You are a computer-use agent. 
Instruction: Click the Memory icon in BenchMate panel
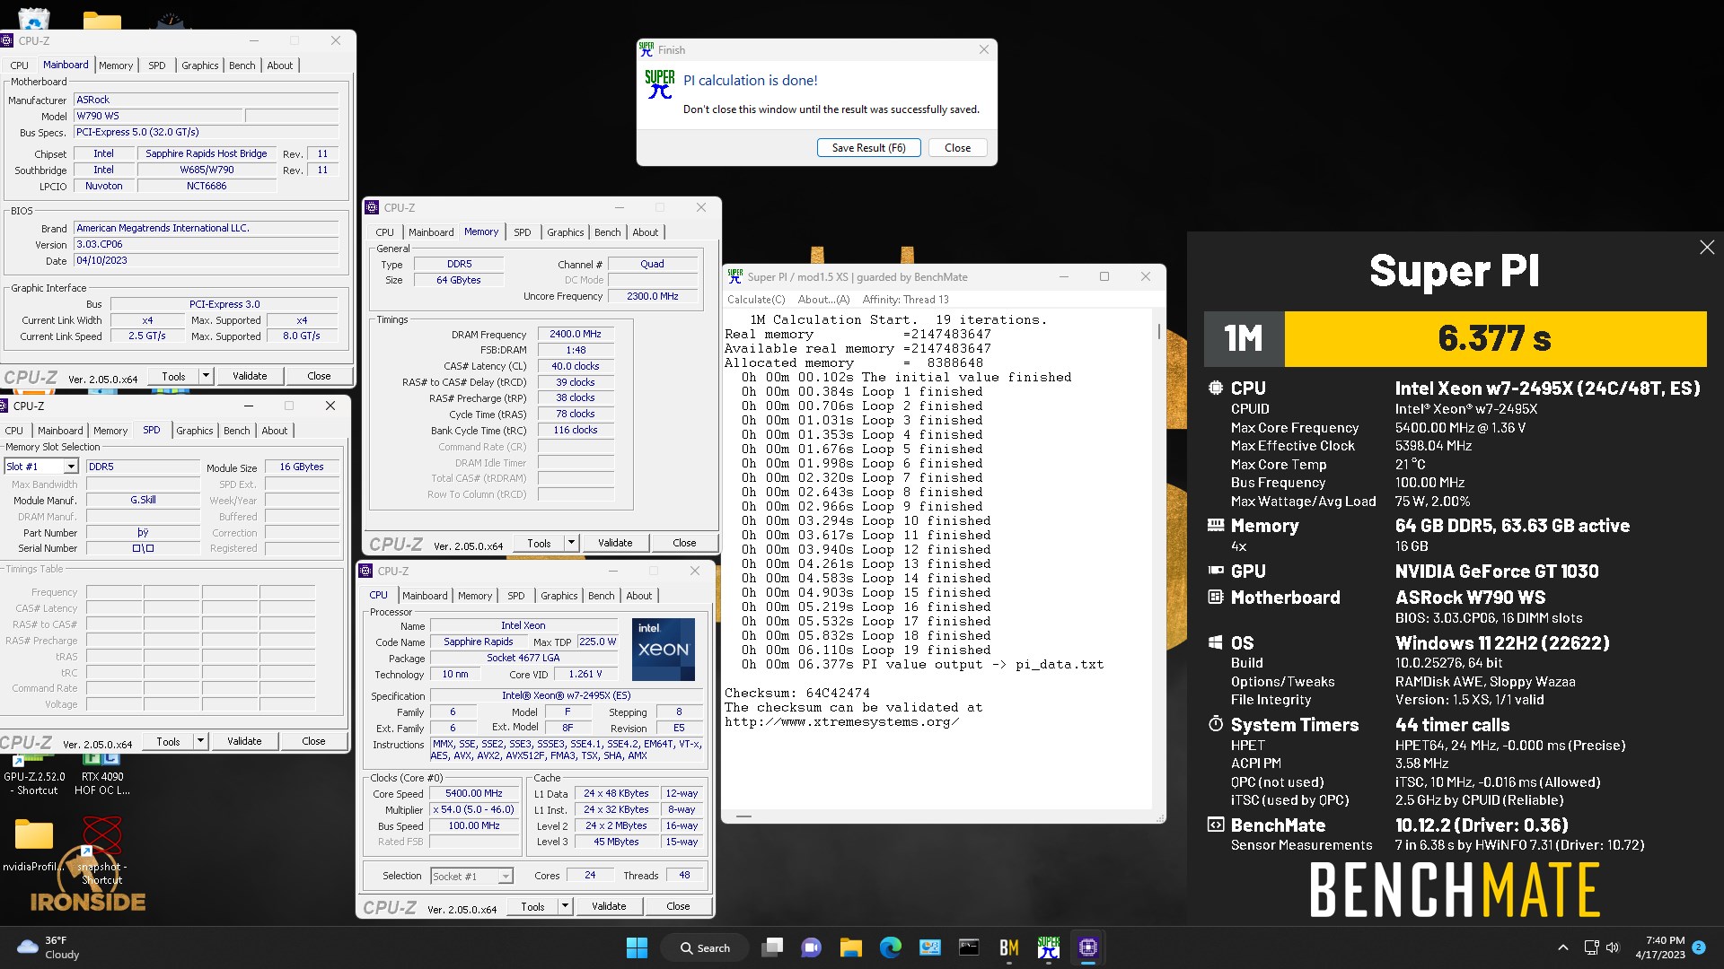click(1216, 525)
